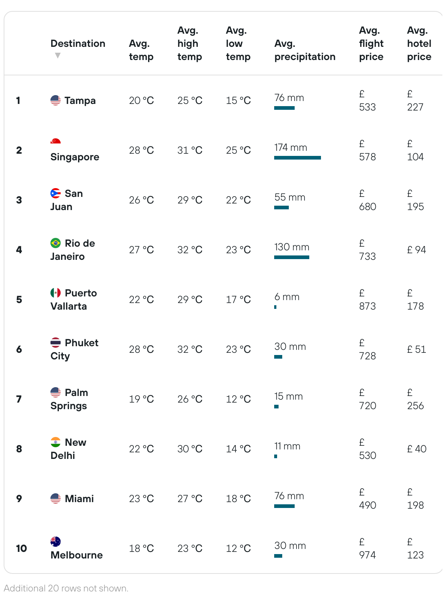Viewport: 446px width, 598px height.
Task: Sort by the Avg. high temp header
Action: pos(190,44)
